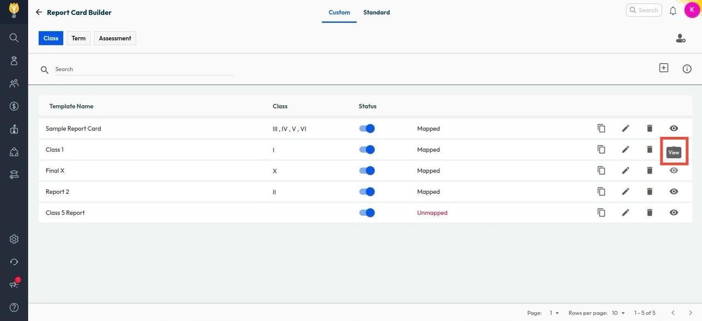Screen dimensions: 702x321
Task: Click the user settings icon below avatar
Action: point(680,38)
